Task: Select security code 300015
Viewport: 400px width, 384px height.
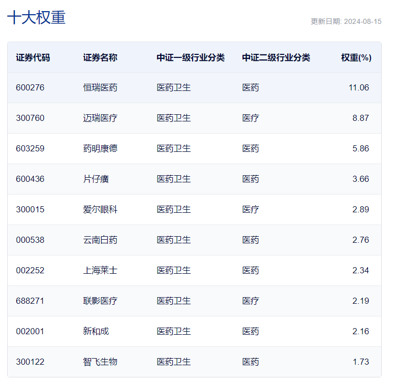Action: coord(30,209)
